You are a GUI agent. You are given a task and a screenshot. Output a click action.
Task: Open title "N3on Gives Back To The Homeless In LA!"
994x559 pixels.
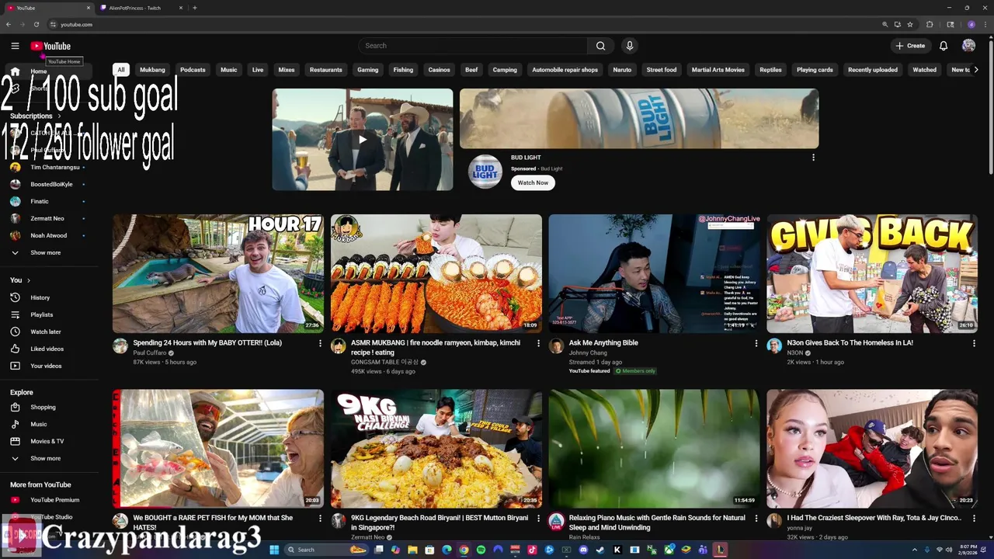pyautogui.click(x=850, y=342)
